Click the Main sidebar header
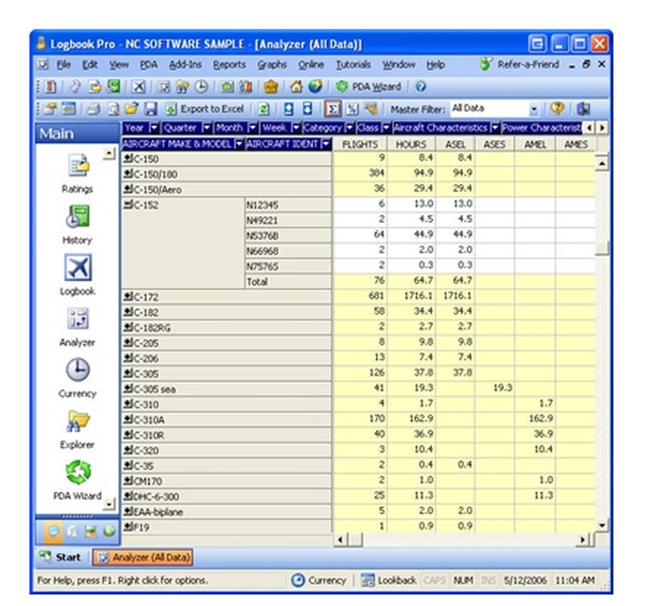Image resolution: width=647 pixels, height=606 pixels. [77, 133]
